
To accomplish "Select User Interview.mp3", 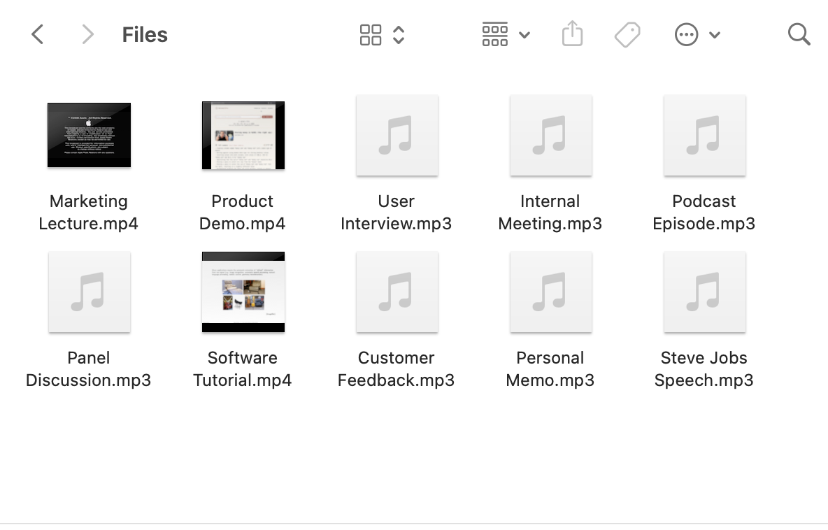I will click(397, 135).
